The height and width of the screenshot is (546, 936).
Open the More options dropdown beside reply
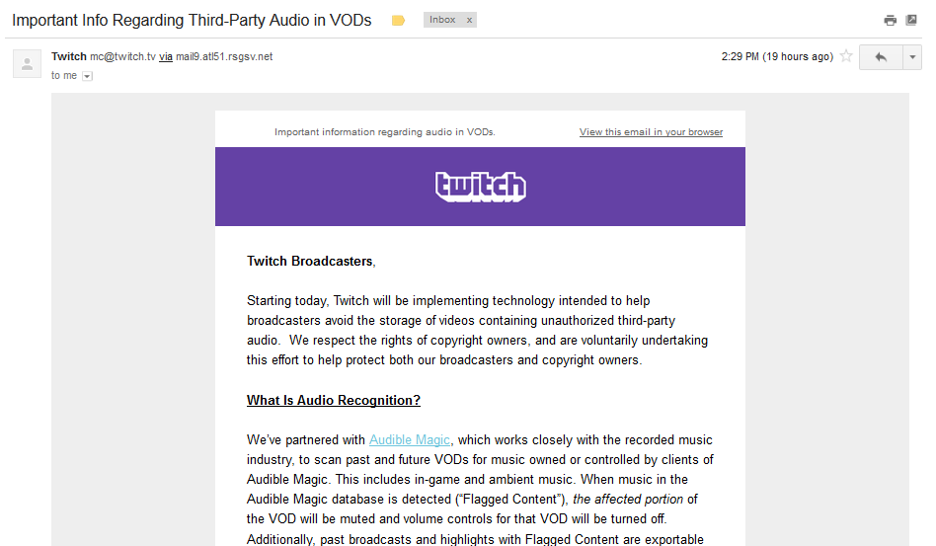point(912,57)
